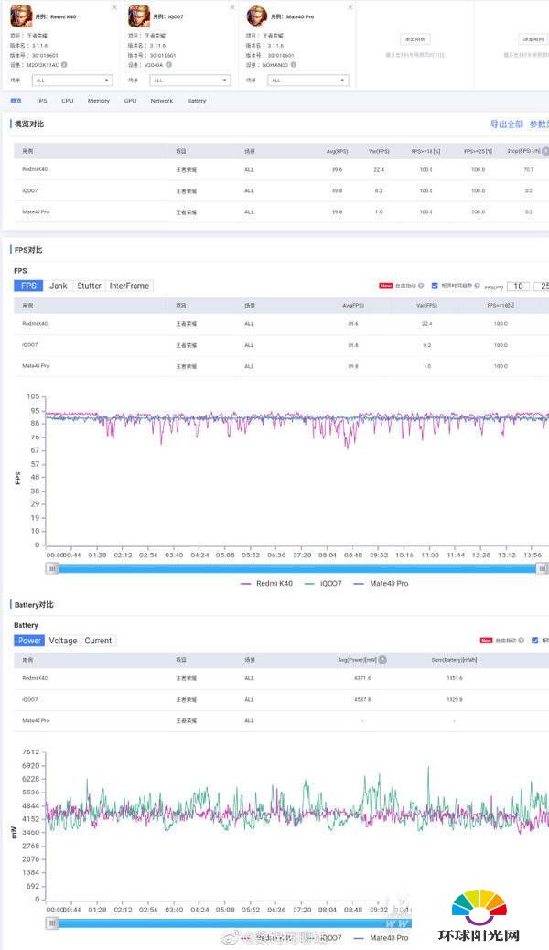This screenshot has width=549, height=950.
Task: Select the InterFrame sub-tab
Action: coord(129,286)
